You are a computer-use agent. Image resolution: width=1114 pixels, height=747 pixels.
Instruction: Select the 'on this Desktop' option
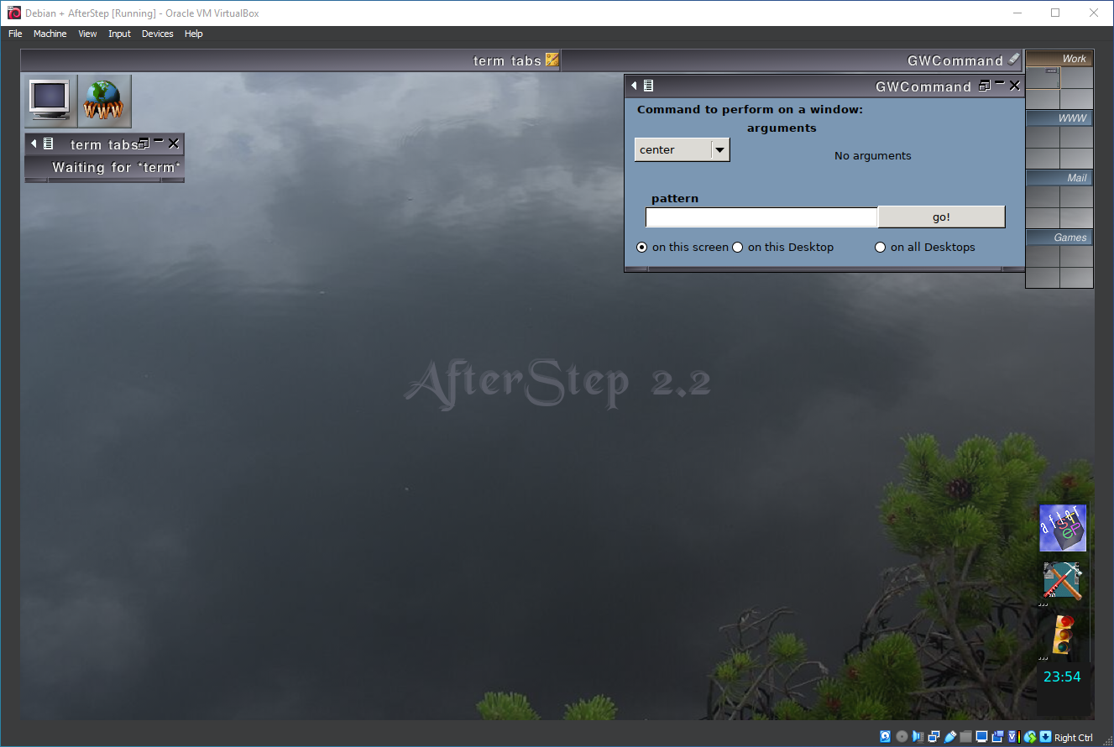pyautogui.click(x=737, y=247)
